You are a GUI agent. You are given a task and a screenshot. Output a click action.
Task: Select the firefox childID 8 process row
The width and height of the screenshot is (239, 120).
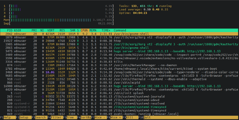(x=119, y=76)
